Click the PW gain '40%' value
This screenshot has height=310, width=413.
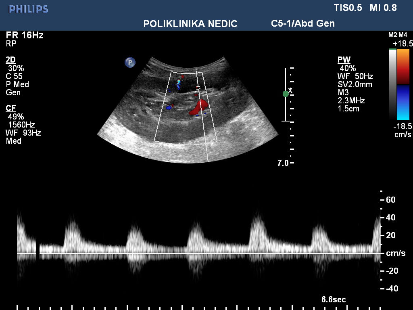(x=348, y=68)
